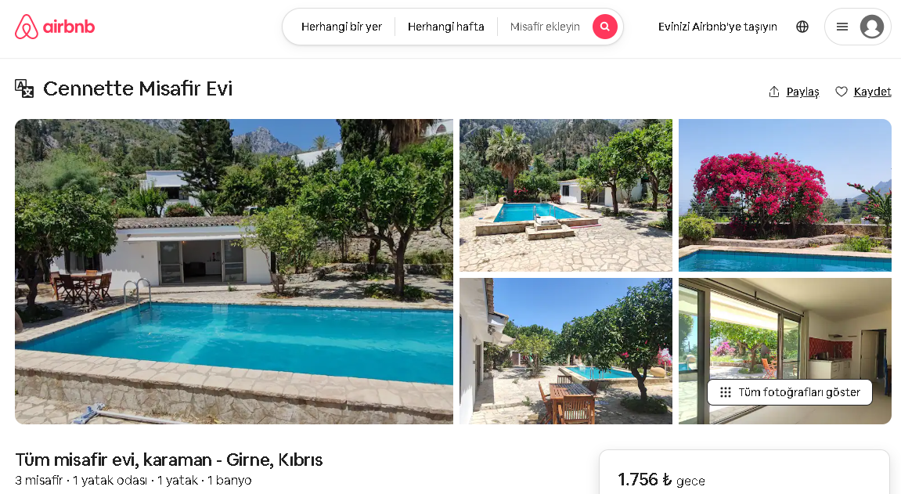Click 'Evinizi Airbnb'ye taşıyın' link
Image resolution: width=901 pixels, height=494 pixels.
click(x=717, y=27)
